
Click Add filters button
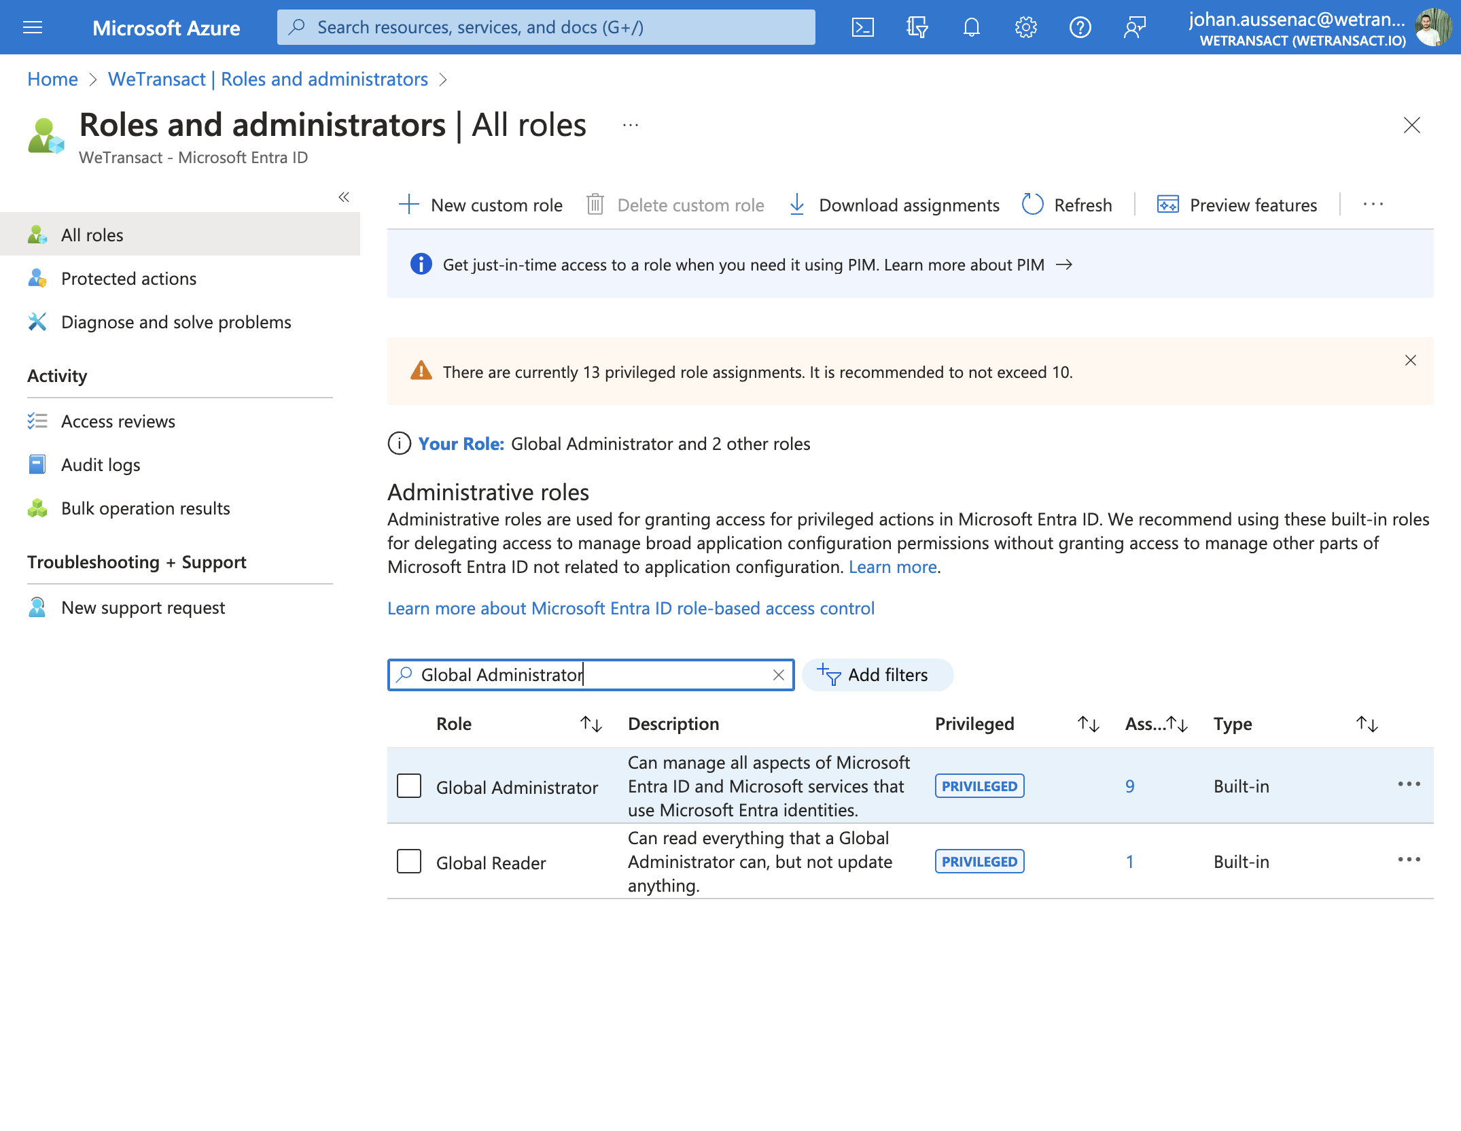pyautogui.click(x=877, y=675)
